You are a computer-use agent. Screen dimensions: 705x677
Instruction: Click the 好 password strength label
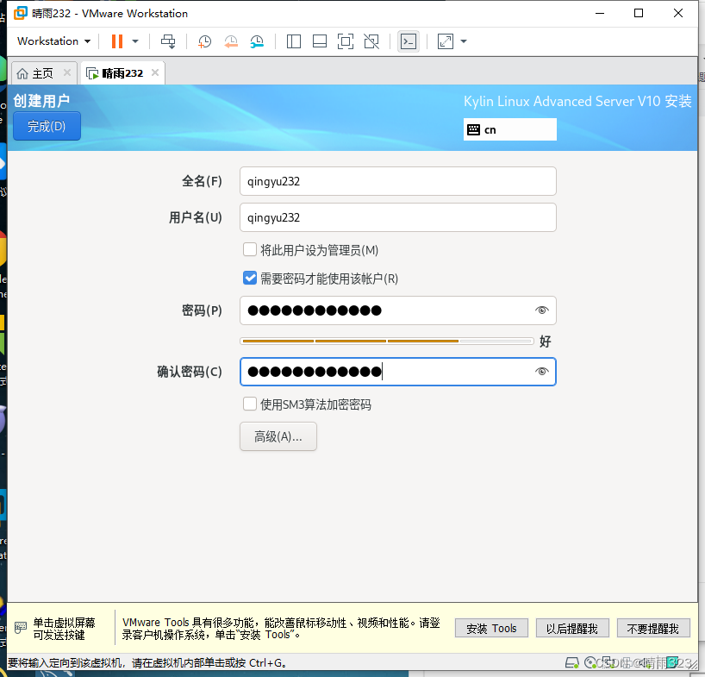coord(545,342)
